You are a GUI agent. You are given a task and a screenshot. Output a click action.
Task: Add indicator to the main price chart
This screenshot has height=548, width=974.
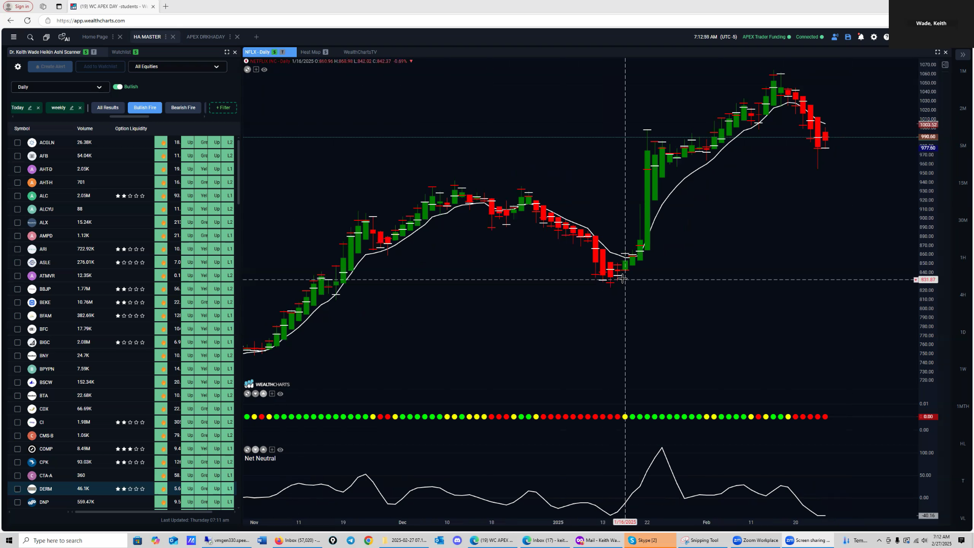(256, 70)
